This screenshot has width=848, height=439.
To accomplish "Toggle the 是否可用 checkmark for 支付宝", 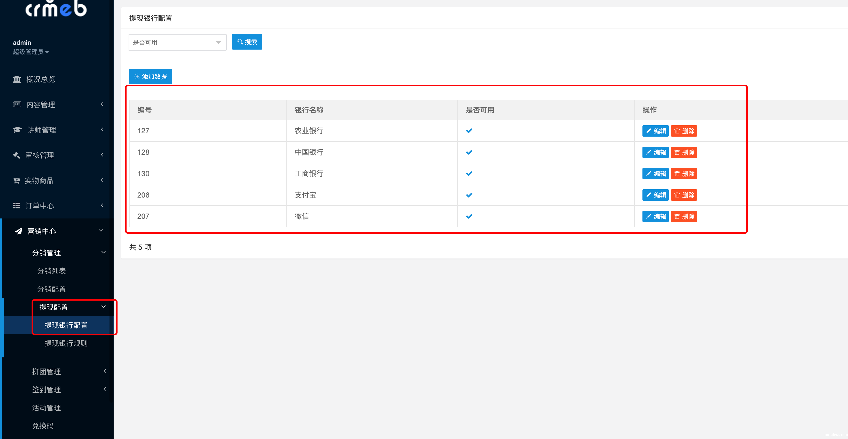I will coord(469,195).
